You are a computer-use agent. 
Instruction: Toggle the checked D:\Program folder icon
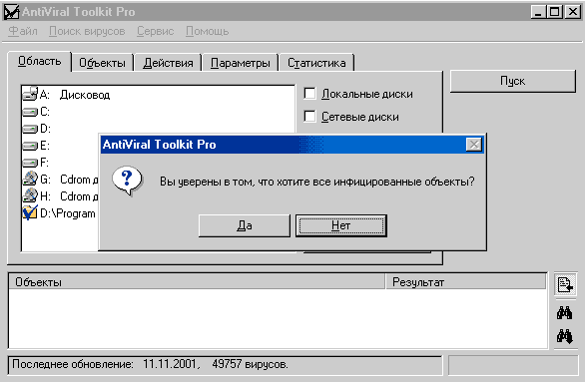click(30, 212)
